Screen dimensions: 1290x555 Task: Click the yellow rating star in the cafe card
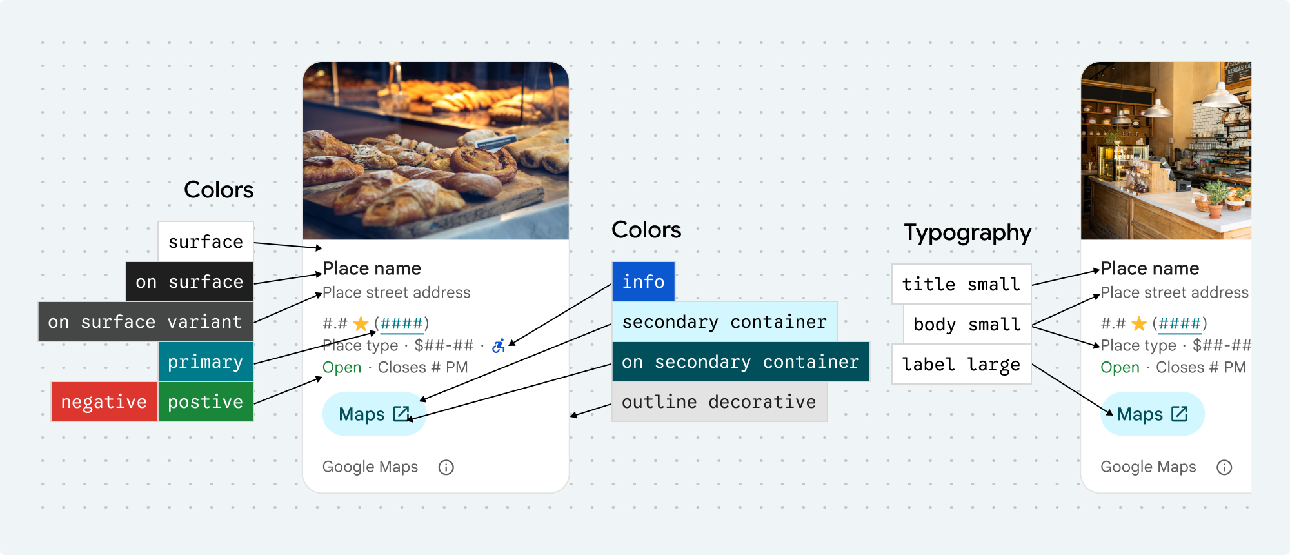[x=1139, y=323]
